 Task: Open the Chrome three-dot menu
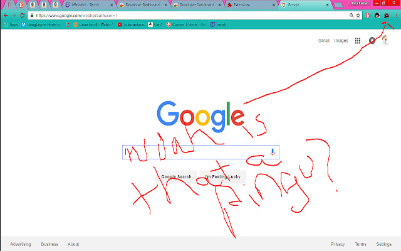(x=396, y=16)
